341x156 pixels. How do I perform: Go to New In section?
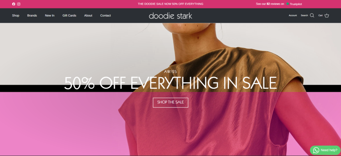[x=50, y=15]
